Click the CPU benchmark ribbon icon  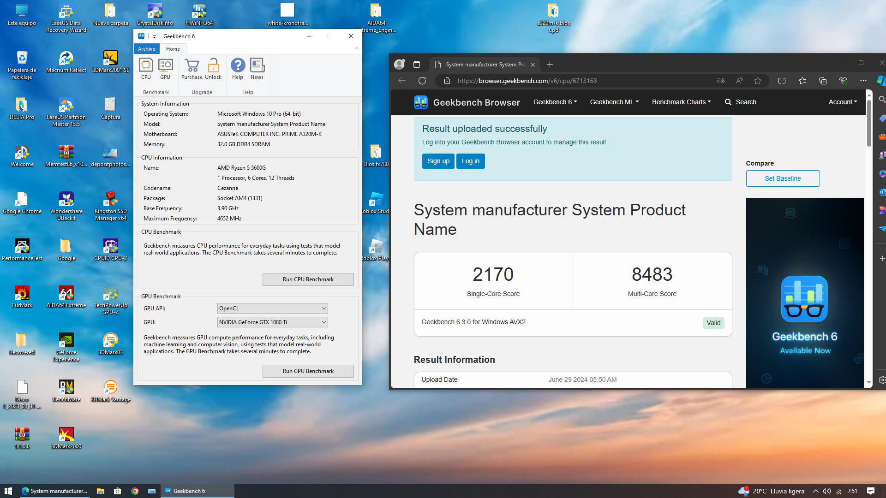[146, 69]
